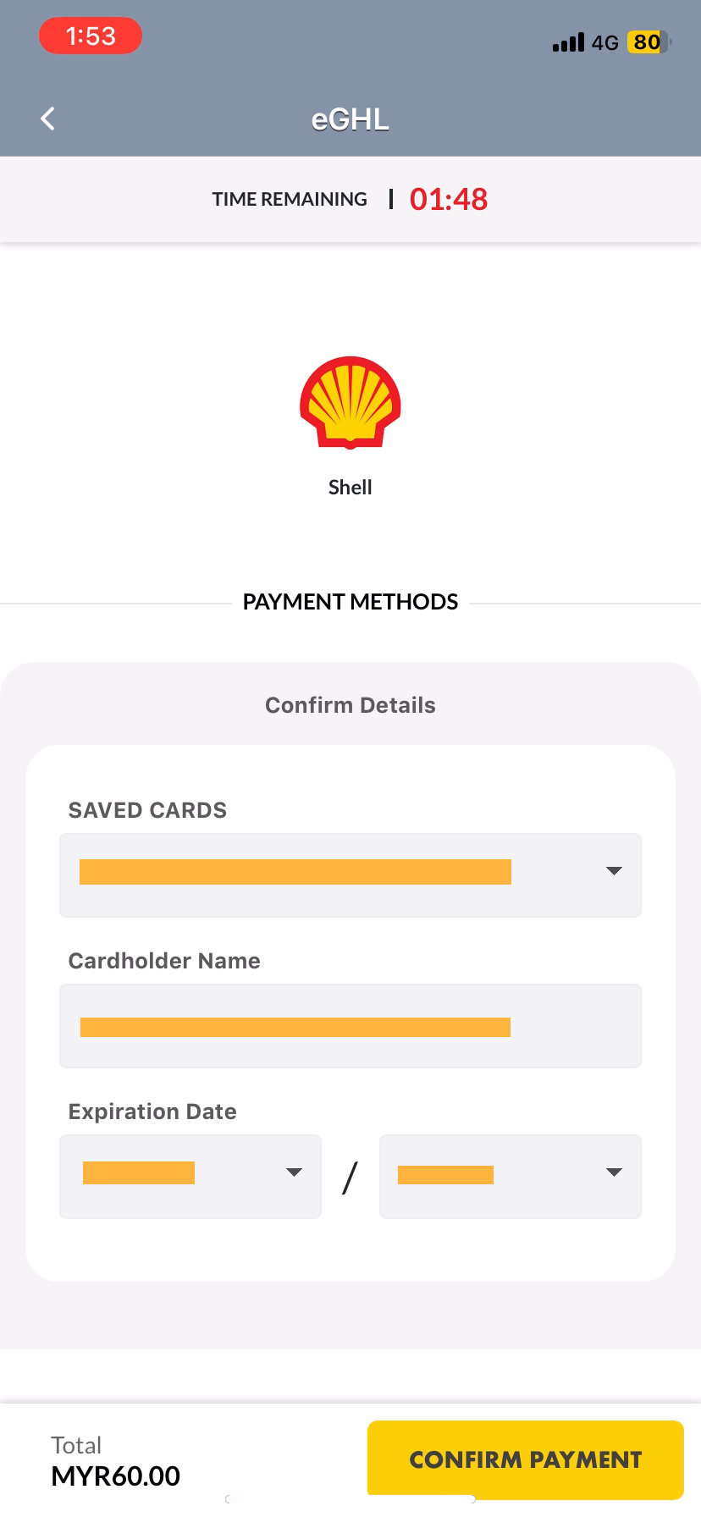This screenshot has width=701, height=1517.
Task: Tap the Saved Cards label
Action: tap(147, 810)
